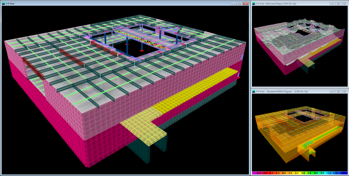Screen dimensions: 349x176
Task: Minimize the Deformed Shape view window
Action: [x=332, y=3]
